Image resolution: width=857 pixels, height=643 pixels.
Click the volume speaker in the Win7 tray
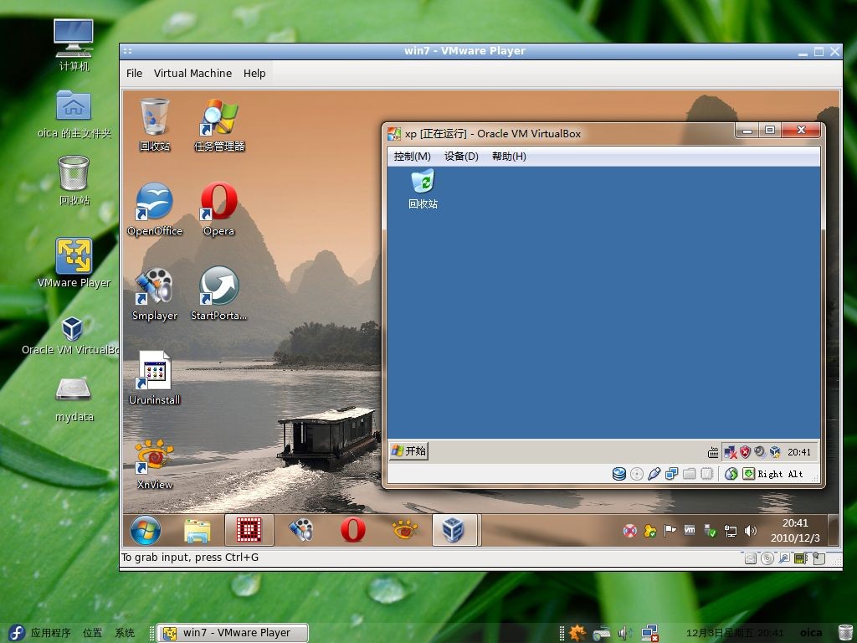751,530
